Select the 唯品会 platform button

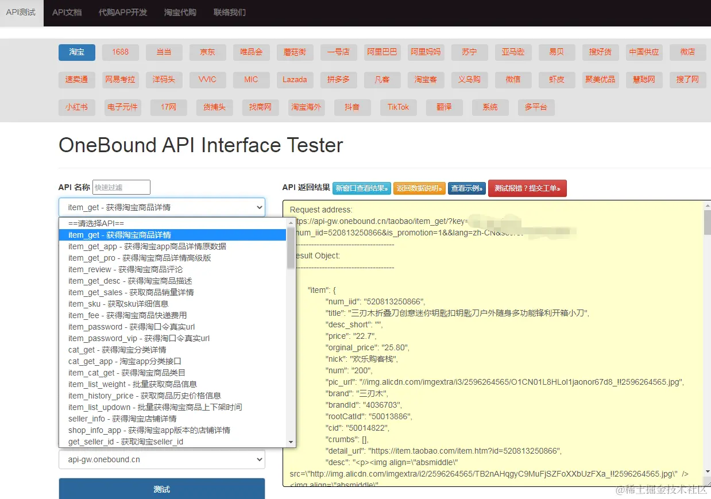(252, 52)
